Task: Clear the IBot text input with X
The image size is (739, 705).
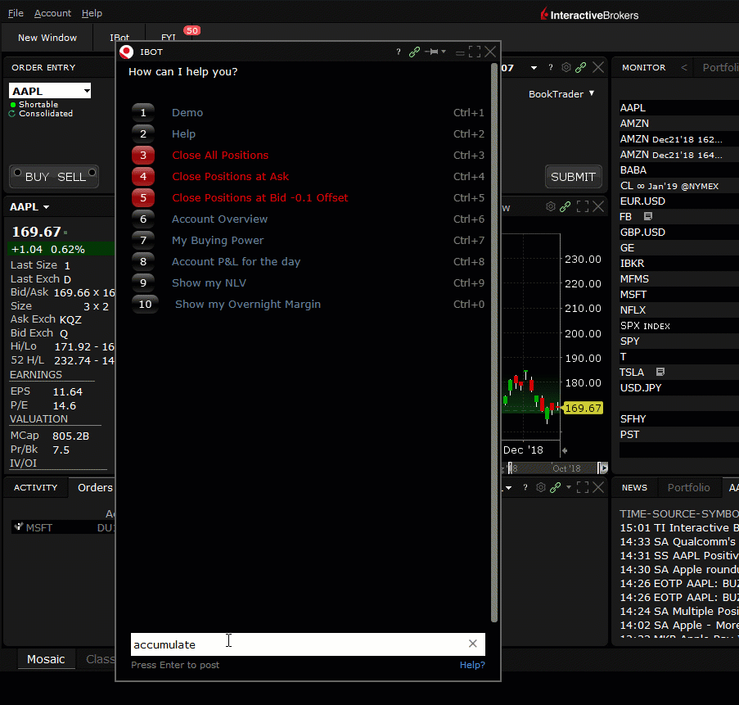Action: [x=472, y=644]
